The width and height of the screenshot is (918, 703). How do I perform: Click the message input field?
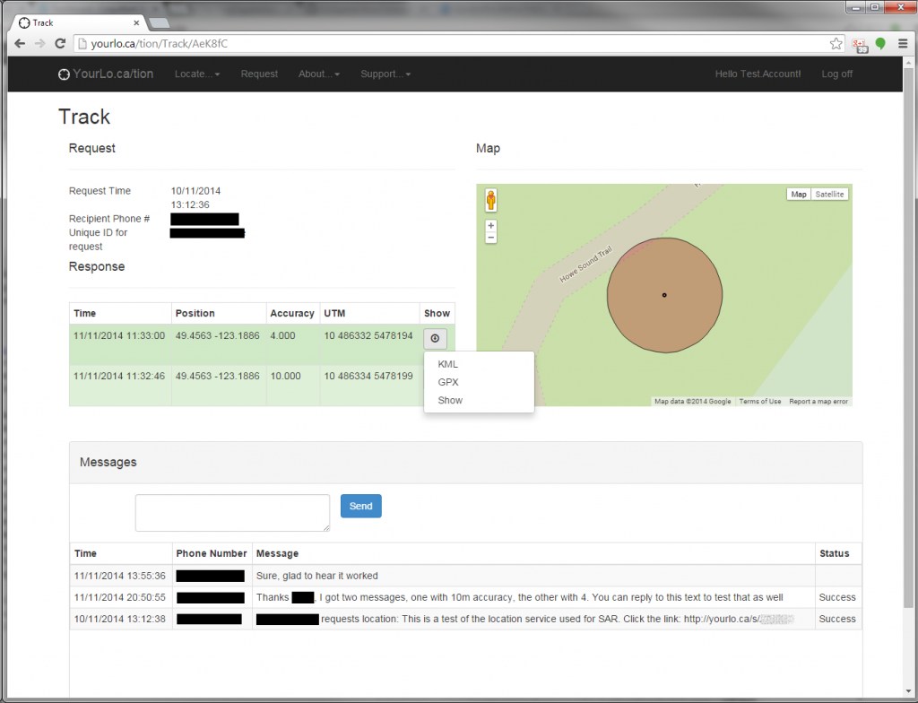click(x=232, y=512)
